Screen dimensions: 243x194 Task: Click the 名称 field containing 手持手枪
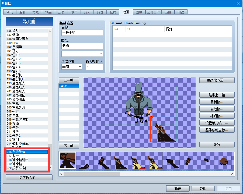(x=82, y=33)
